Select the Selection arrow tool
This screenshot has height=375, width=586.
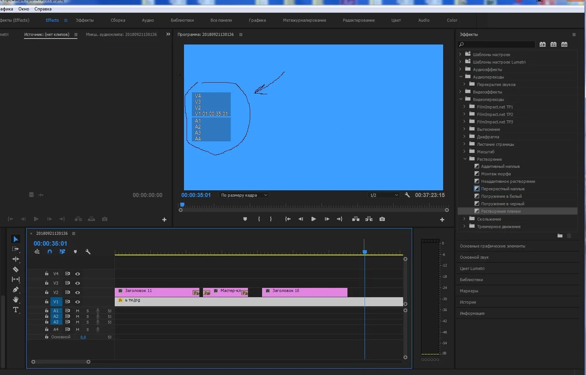pos(16,239)
